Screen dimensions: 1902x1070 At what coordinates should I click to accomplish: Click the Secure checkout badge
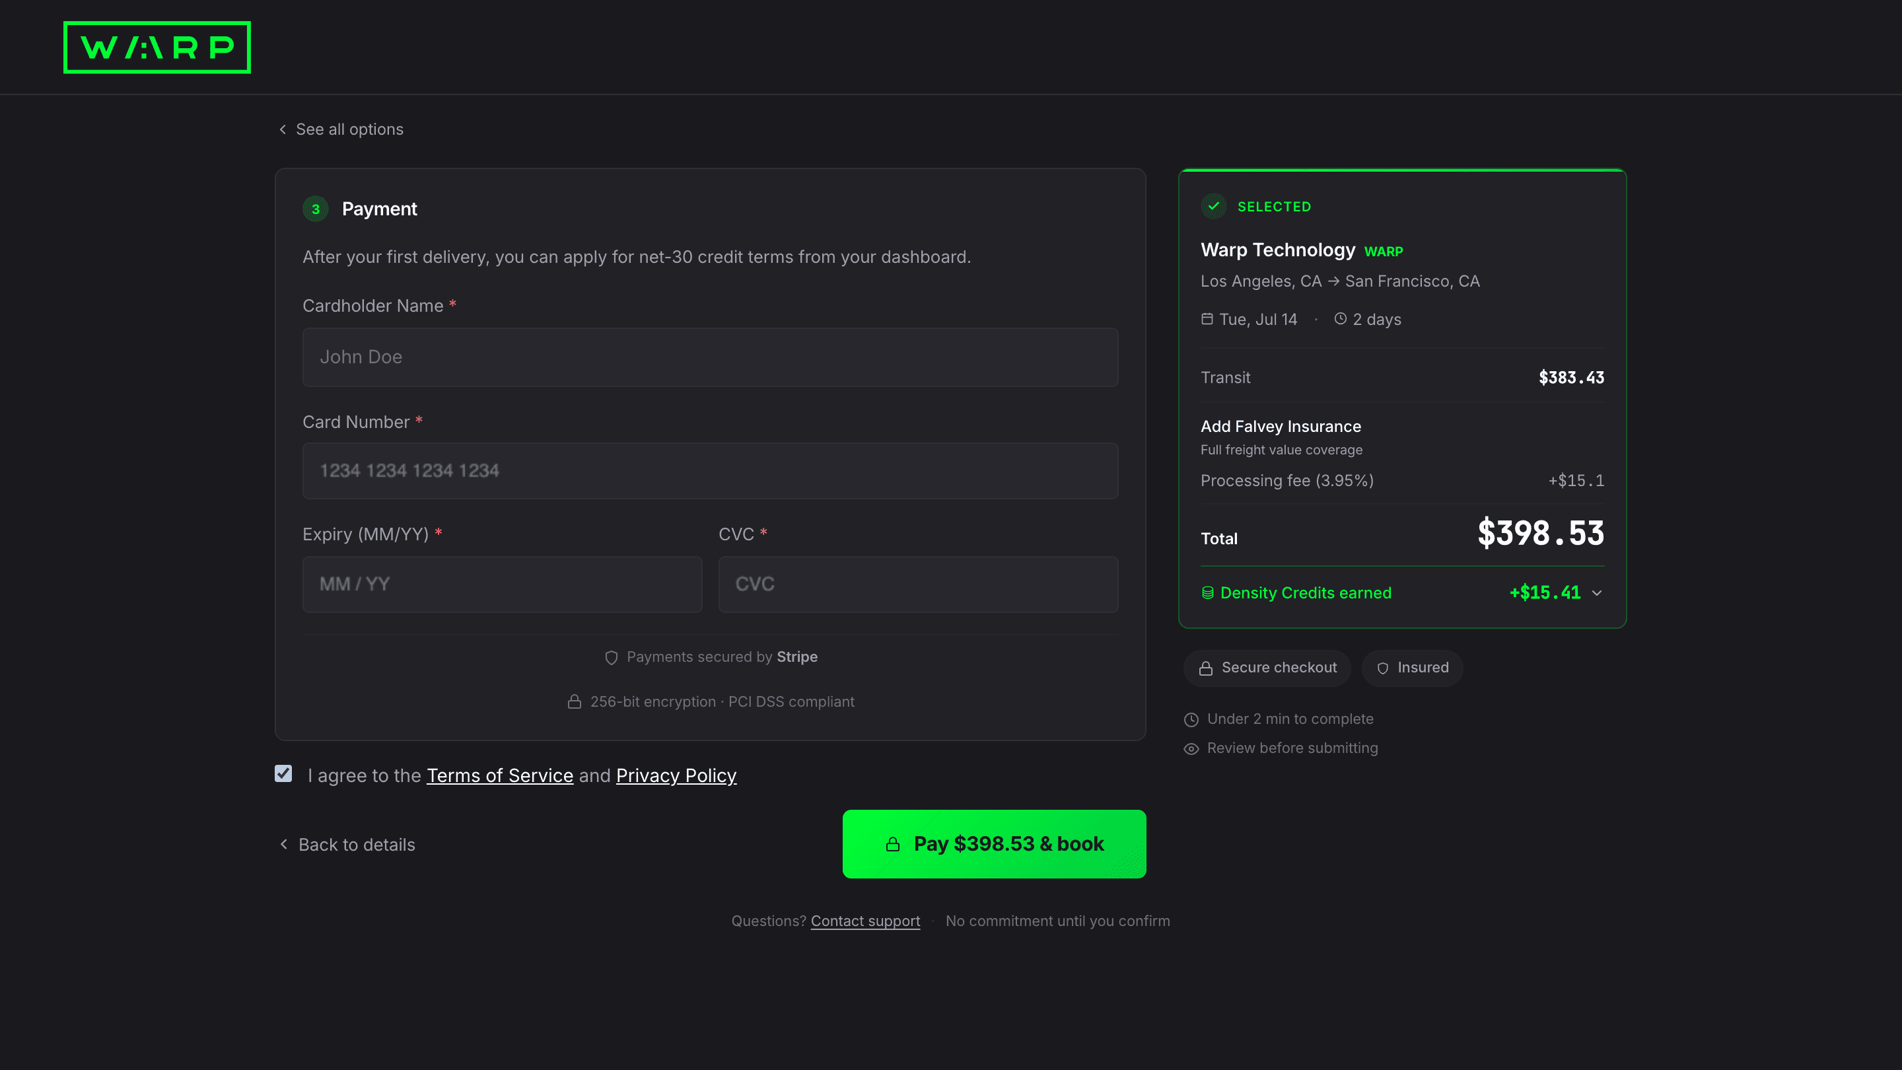click(1267, 668)
